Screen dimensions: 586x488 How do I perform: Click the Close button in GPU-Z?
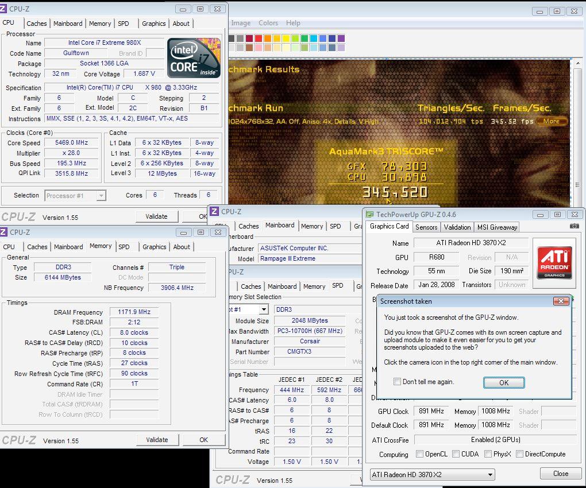(561, 474)
